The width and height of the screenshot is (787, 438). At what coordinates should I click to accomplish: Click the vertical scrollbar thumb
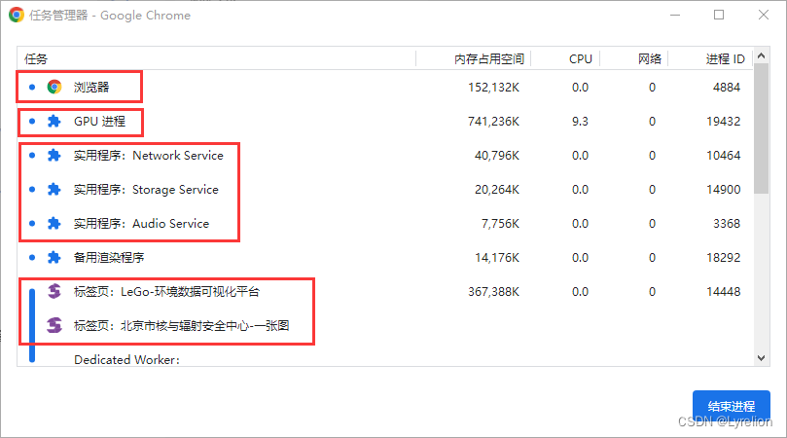(x=762, y=128)
